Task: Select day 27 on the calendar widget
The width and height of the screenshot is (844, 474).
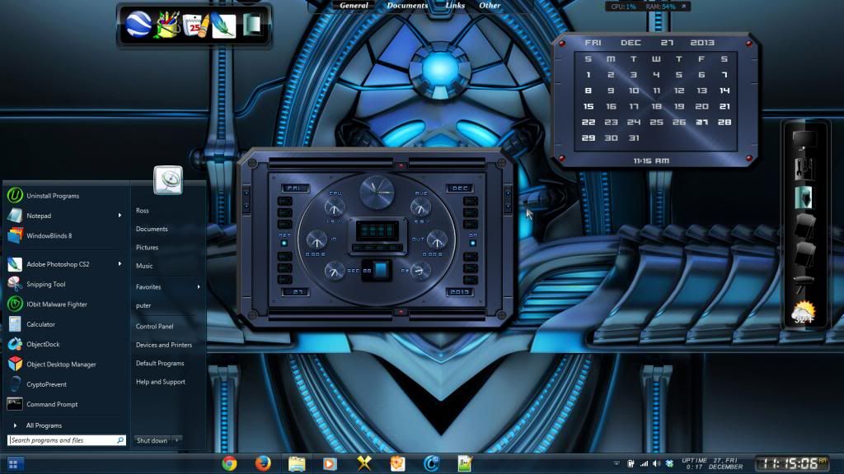Action: [x=701, y=122]
